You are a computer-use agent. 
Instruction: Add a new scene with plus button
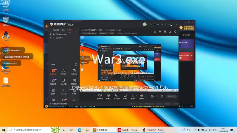pyautogui.click(x=77, y=30)
